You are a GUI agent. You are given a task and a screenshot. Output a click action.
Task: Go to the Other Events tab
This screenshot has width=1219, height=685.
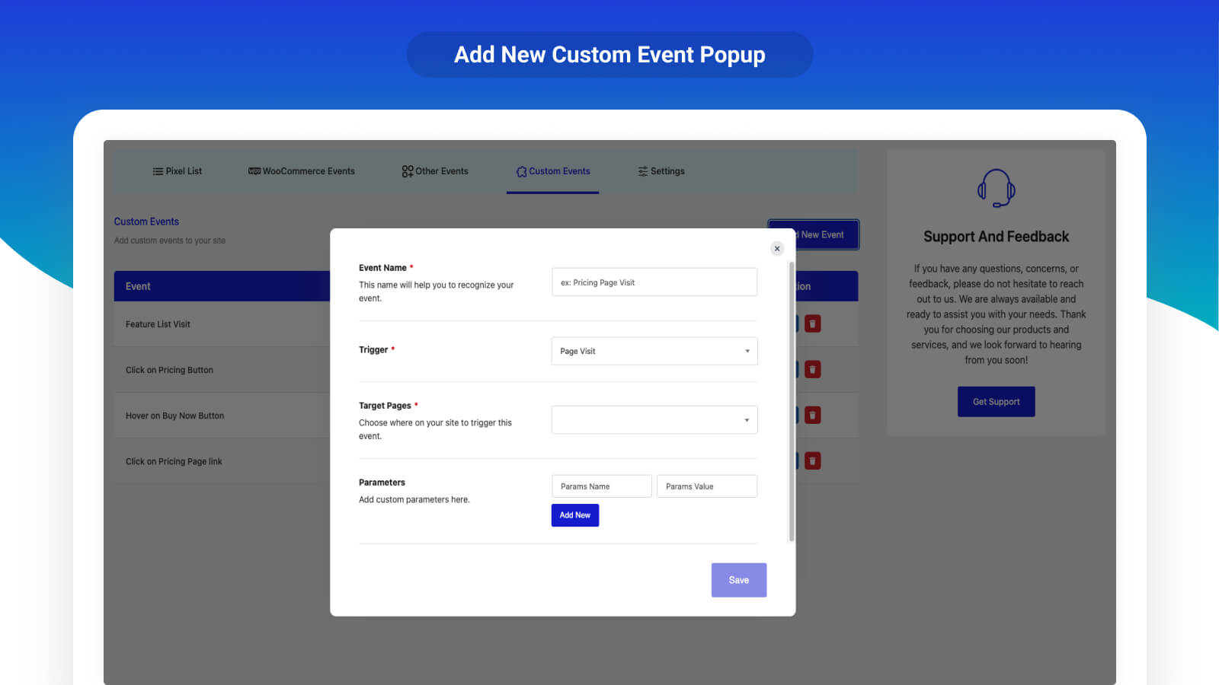(x=435, y=171)
